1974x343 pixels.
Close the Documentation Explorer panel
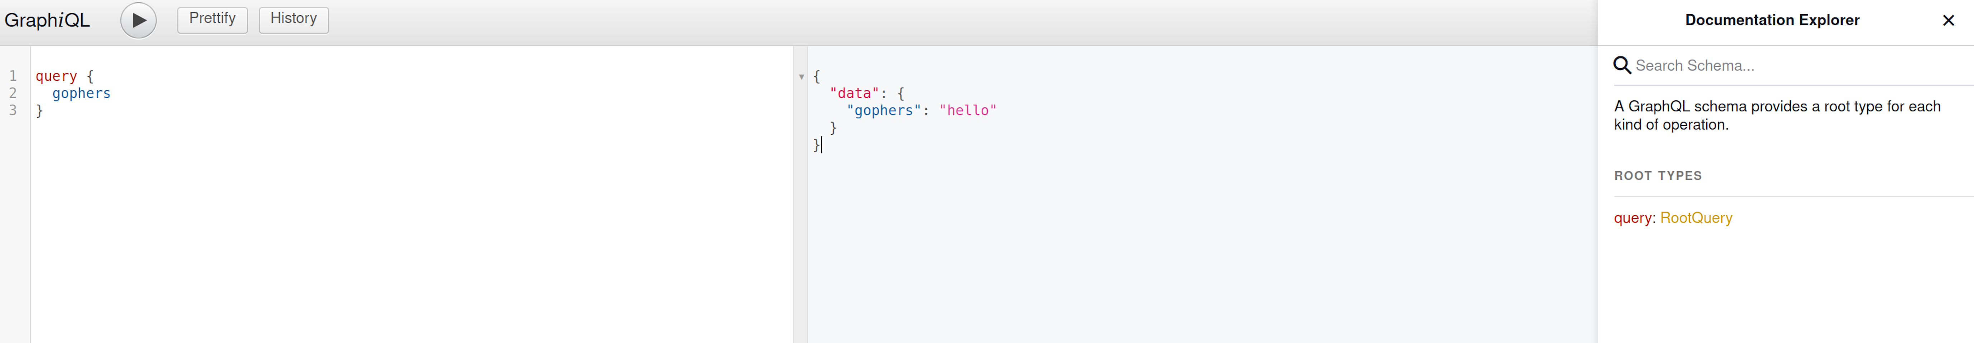click(1948, 21)
